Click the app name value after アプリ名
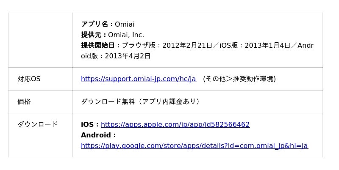This screenshot has width=339, height=170. click(125, 24)
